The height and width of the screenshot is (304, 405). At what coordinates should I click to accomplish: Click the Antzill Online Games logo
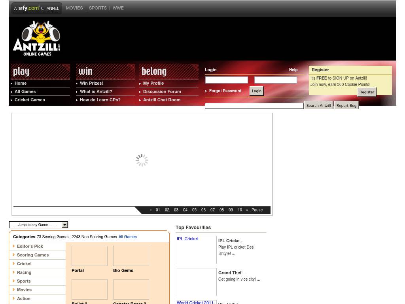[37, 38]
